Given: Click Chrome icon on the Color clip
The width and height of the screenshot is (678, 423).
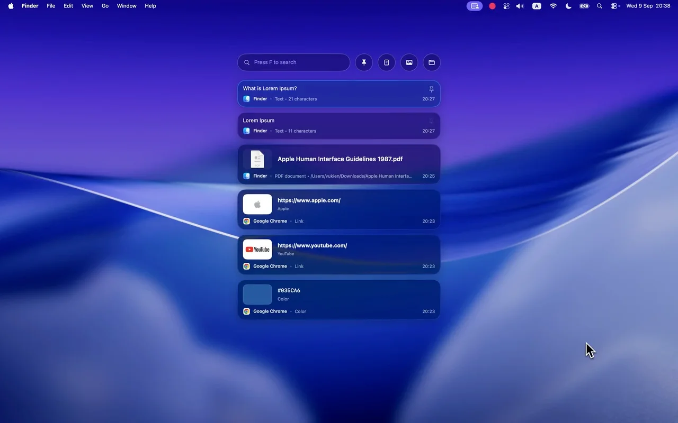Looking at the screenshot, I should (x=246, y=311).
